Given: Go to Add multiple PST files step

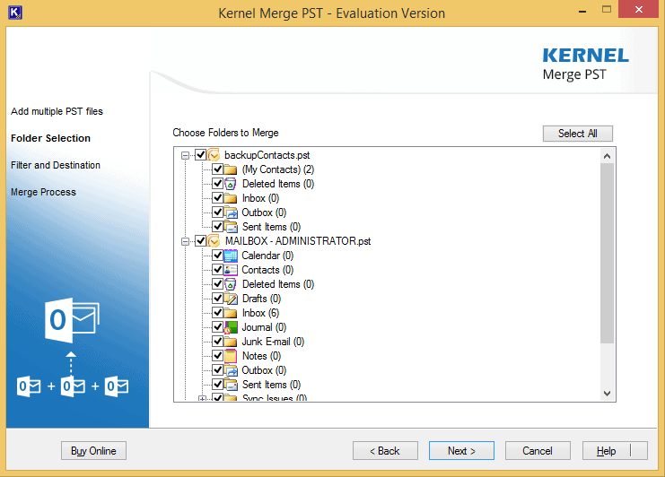Looking at the screenshot, I should point(57,111).
